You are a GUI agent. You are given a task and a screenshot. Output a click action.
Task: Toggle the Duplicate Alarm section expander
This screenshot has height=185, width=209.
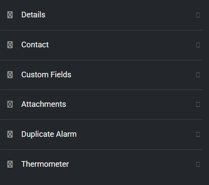pyautogui.click(x=198, y=134)
